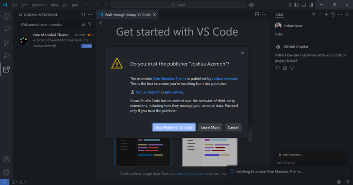Screen dimensions: 353x185
Task: Click Add Context in chat
Action: [290, 155]
